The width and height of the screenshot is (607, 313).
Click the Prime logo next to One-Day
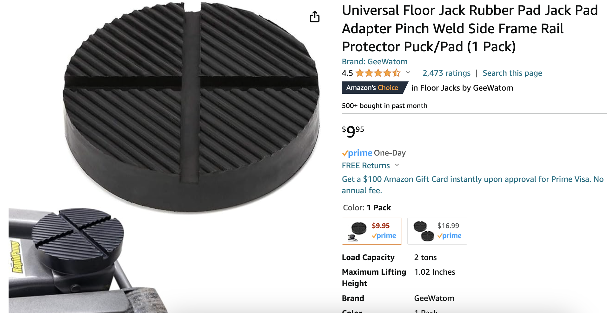tap(357, 153)
